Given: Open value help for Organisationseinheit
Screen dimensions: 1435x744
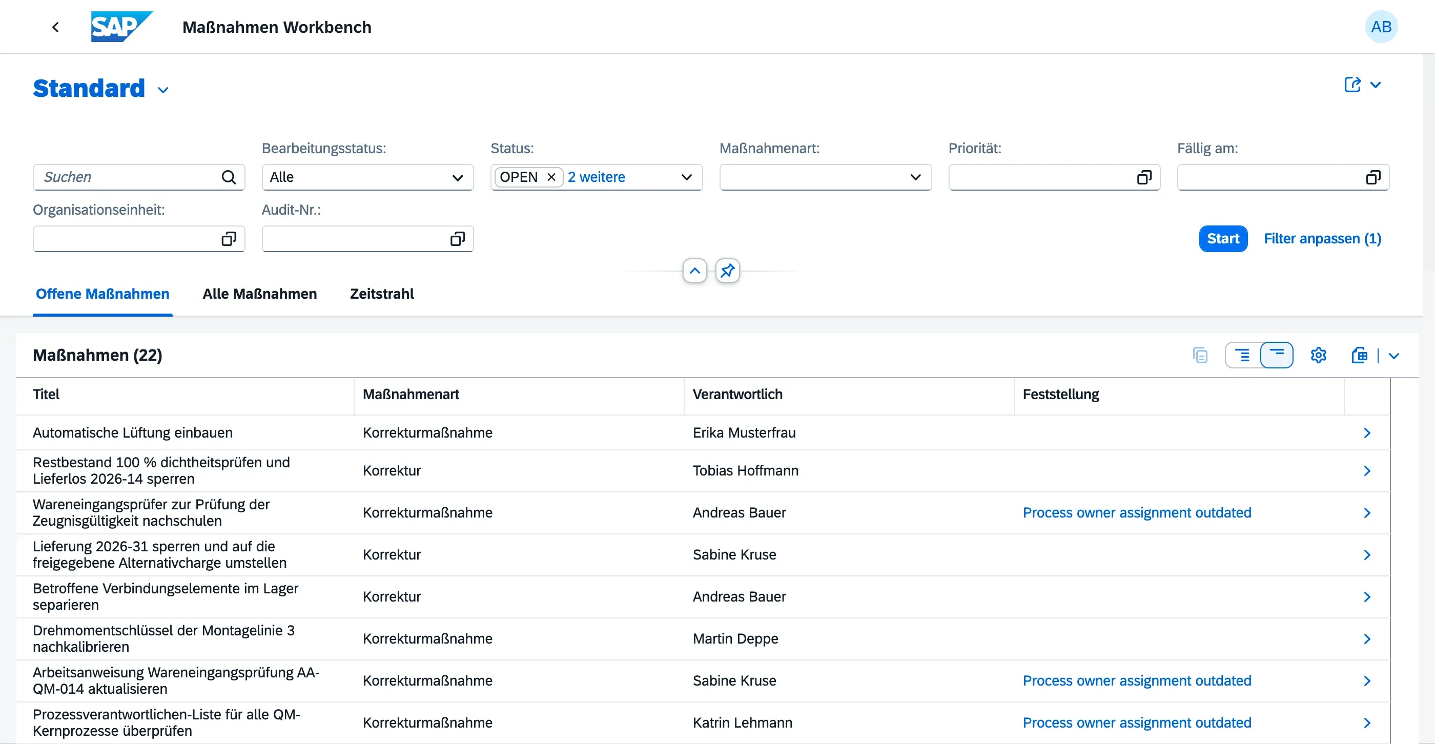Looking at the screenshot, I should (x=229, y=239).
